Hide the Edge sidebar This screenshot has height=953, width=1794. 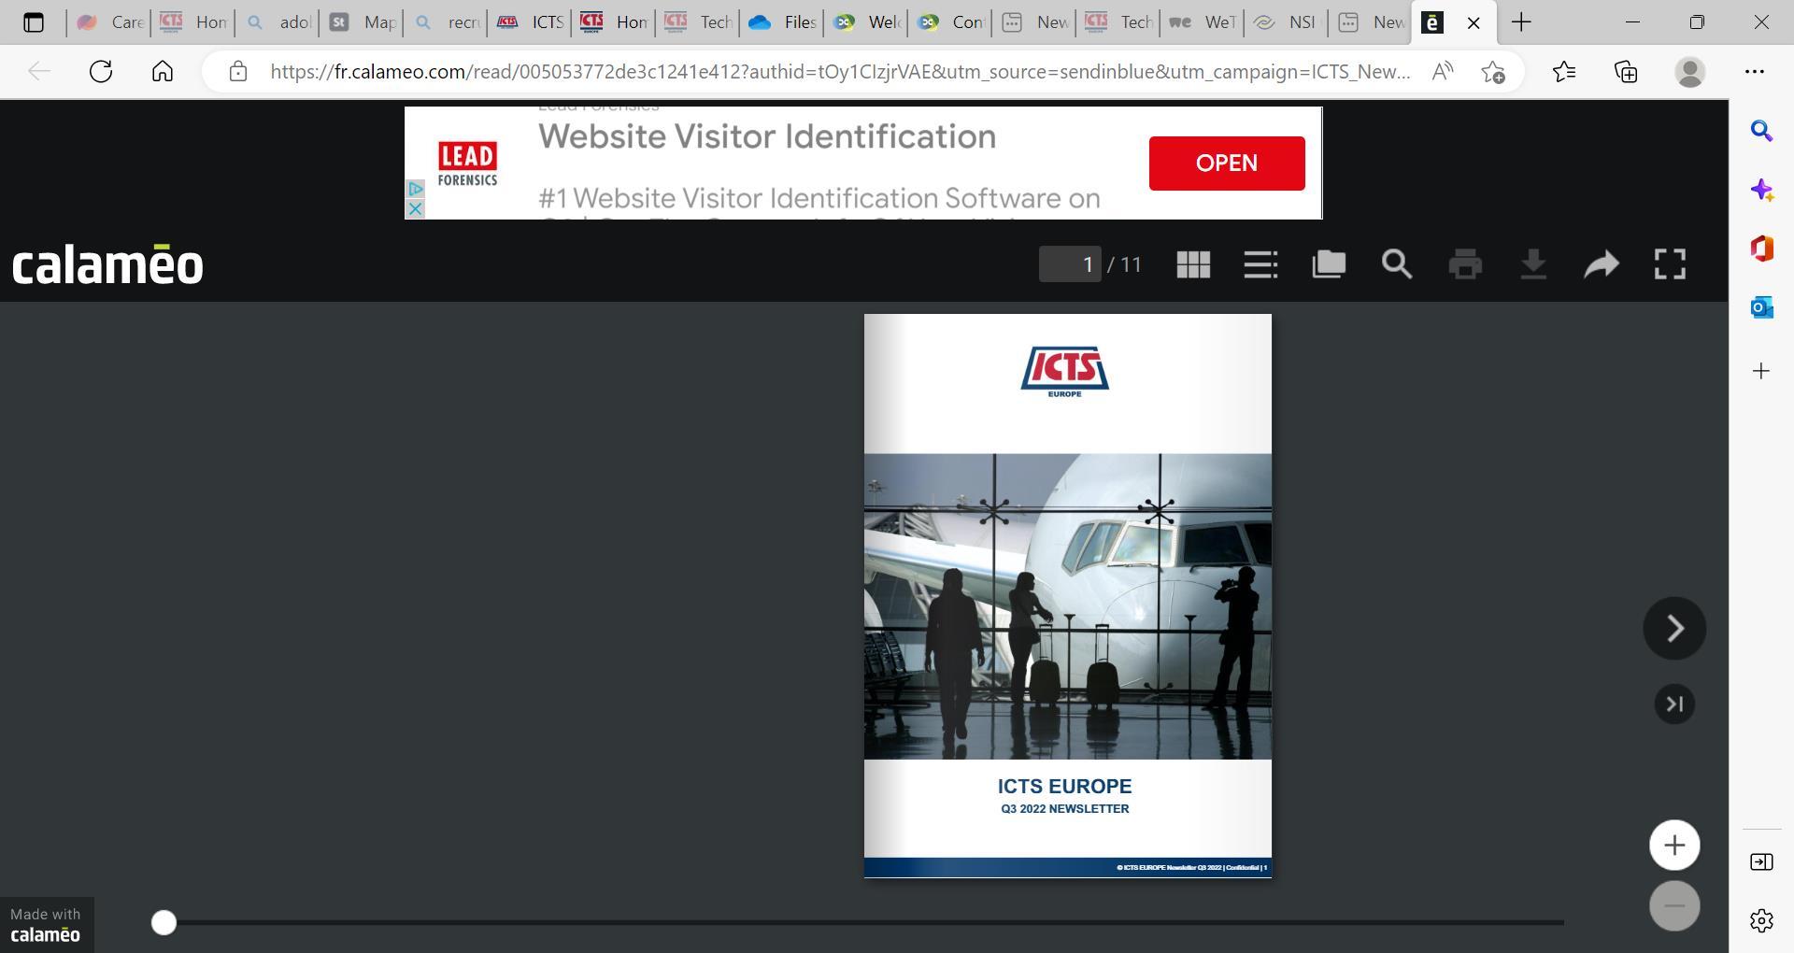click(1761, 861)
